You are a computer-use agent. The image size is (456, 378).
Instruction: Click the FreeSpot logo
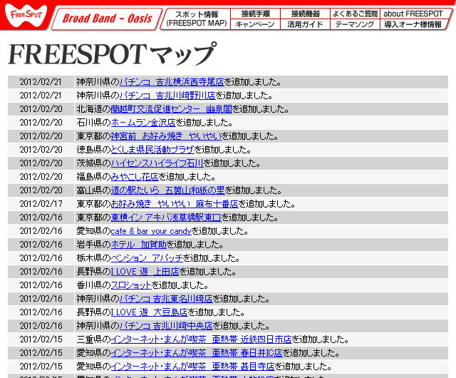point(26,16)
